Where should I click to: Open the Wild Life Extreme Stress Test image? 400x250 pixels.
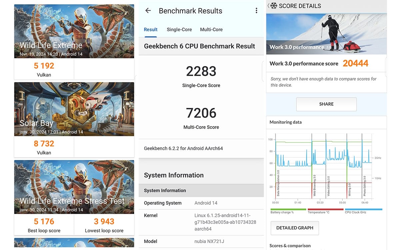point(74,187)
